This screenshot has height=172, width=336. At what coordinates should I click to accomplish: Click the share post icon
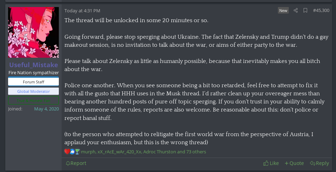[296, 11]
